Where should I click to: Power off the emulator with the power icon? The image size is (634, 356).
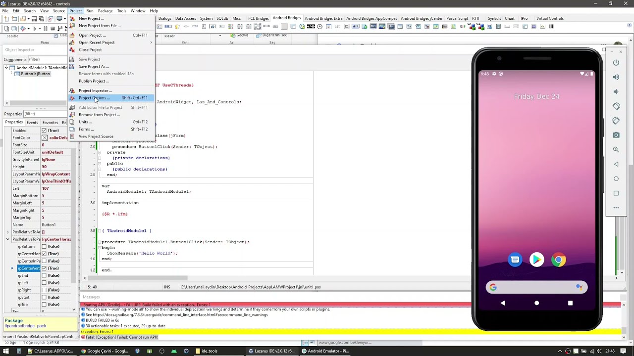pos(616,63)
